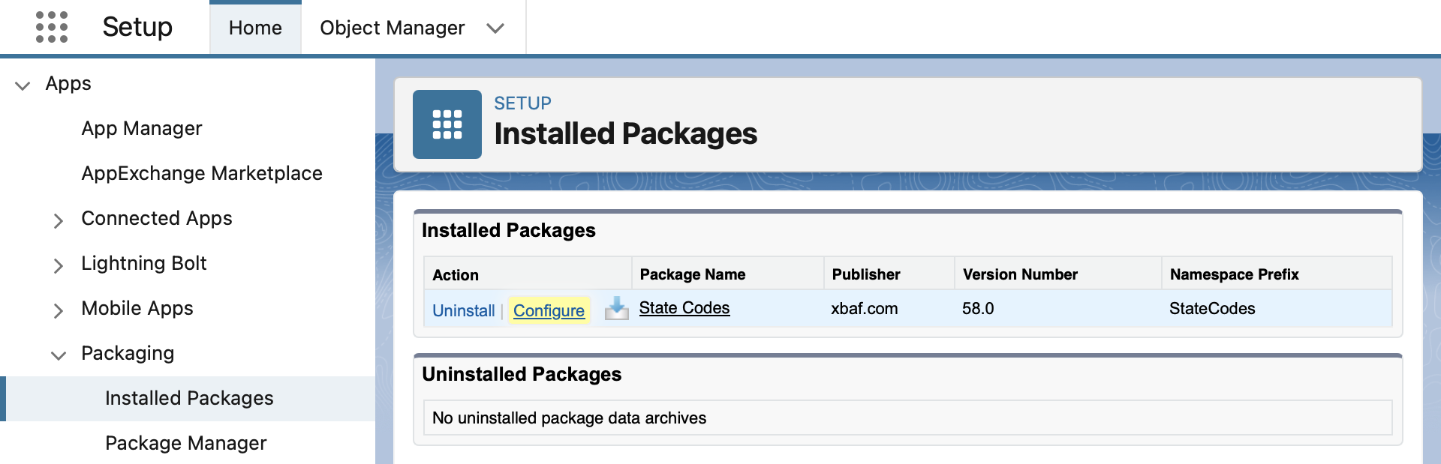Open App Manager in the sidebar
1441x464 pixels.
[142, 128]
